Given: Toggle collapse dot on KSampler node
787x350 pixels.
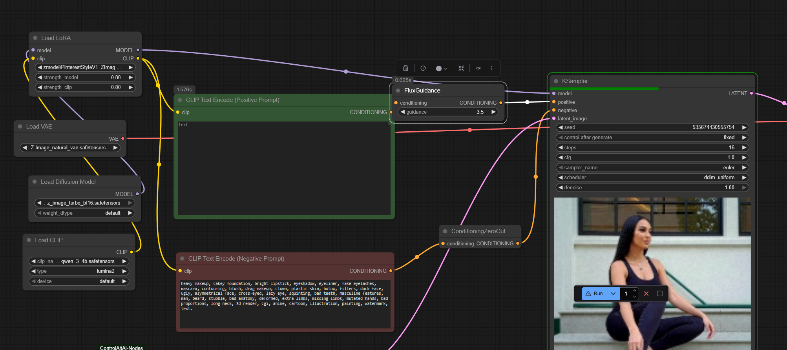Looking at the screenshot, I should coord(556,81).
